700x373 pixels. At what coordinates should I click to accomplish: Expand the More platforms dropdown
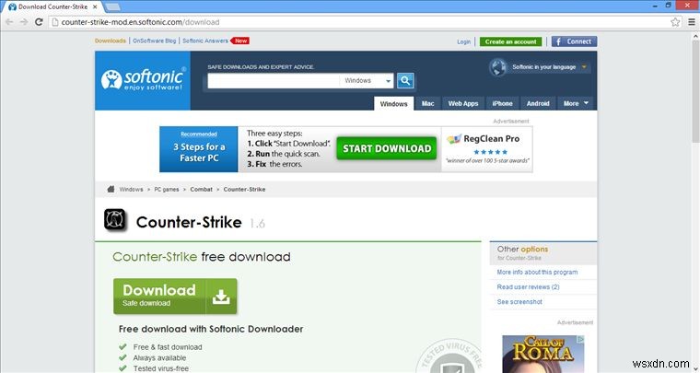[x=576, y=103]
